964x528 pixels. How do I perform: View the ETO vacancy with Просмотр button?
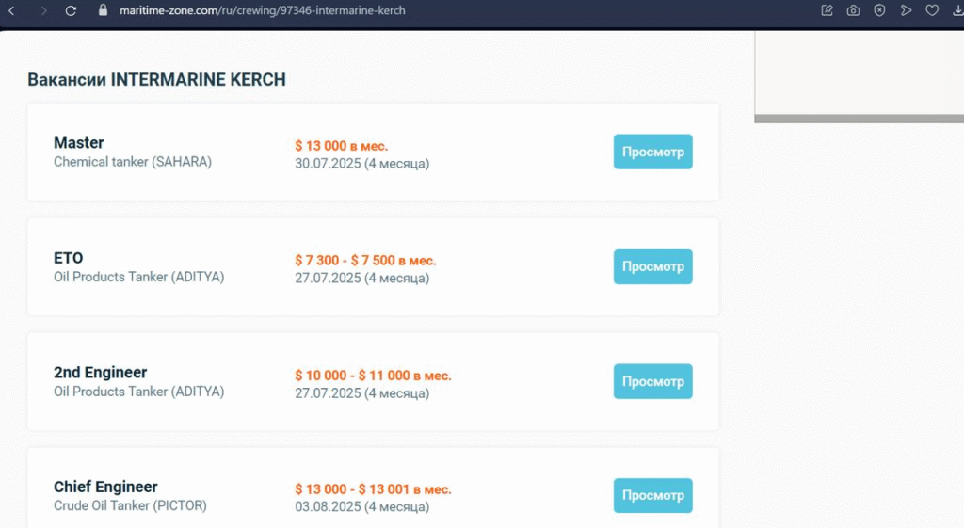[x=653, y=266]
